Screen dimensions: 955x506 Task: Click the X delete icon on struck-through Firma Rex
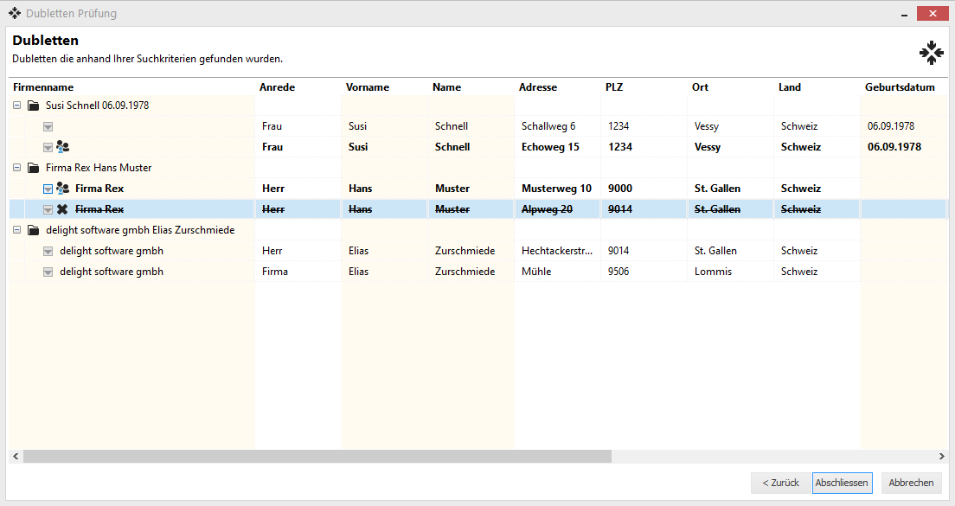(x=62, y=209)
